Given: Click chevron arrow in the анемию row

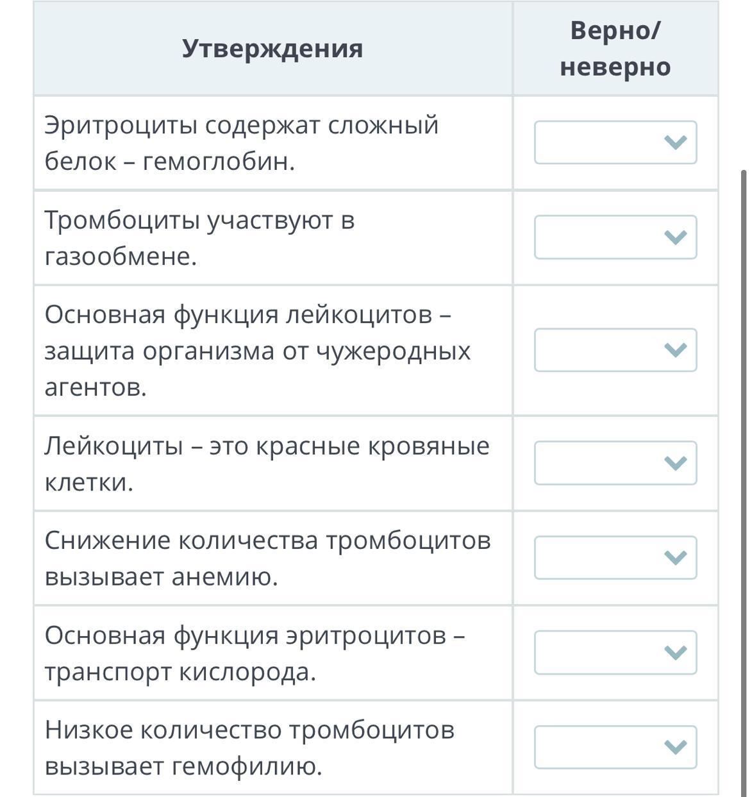Looking at the screenshot, I should pyautogui.click(x=676, y=558).
